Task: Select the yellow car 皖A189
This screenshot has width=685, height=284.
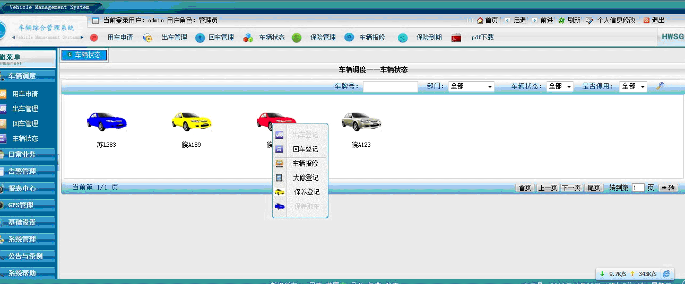Action: click(x=192, y=122)
